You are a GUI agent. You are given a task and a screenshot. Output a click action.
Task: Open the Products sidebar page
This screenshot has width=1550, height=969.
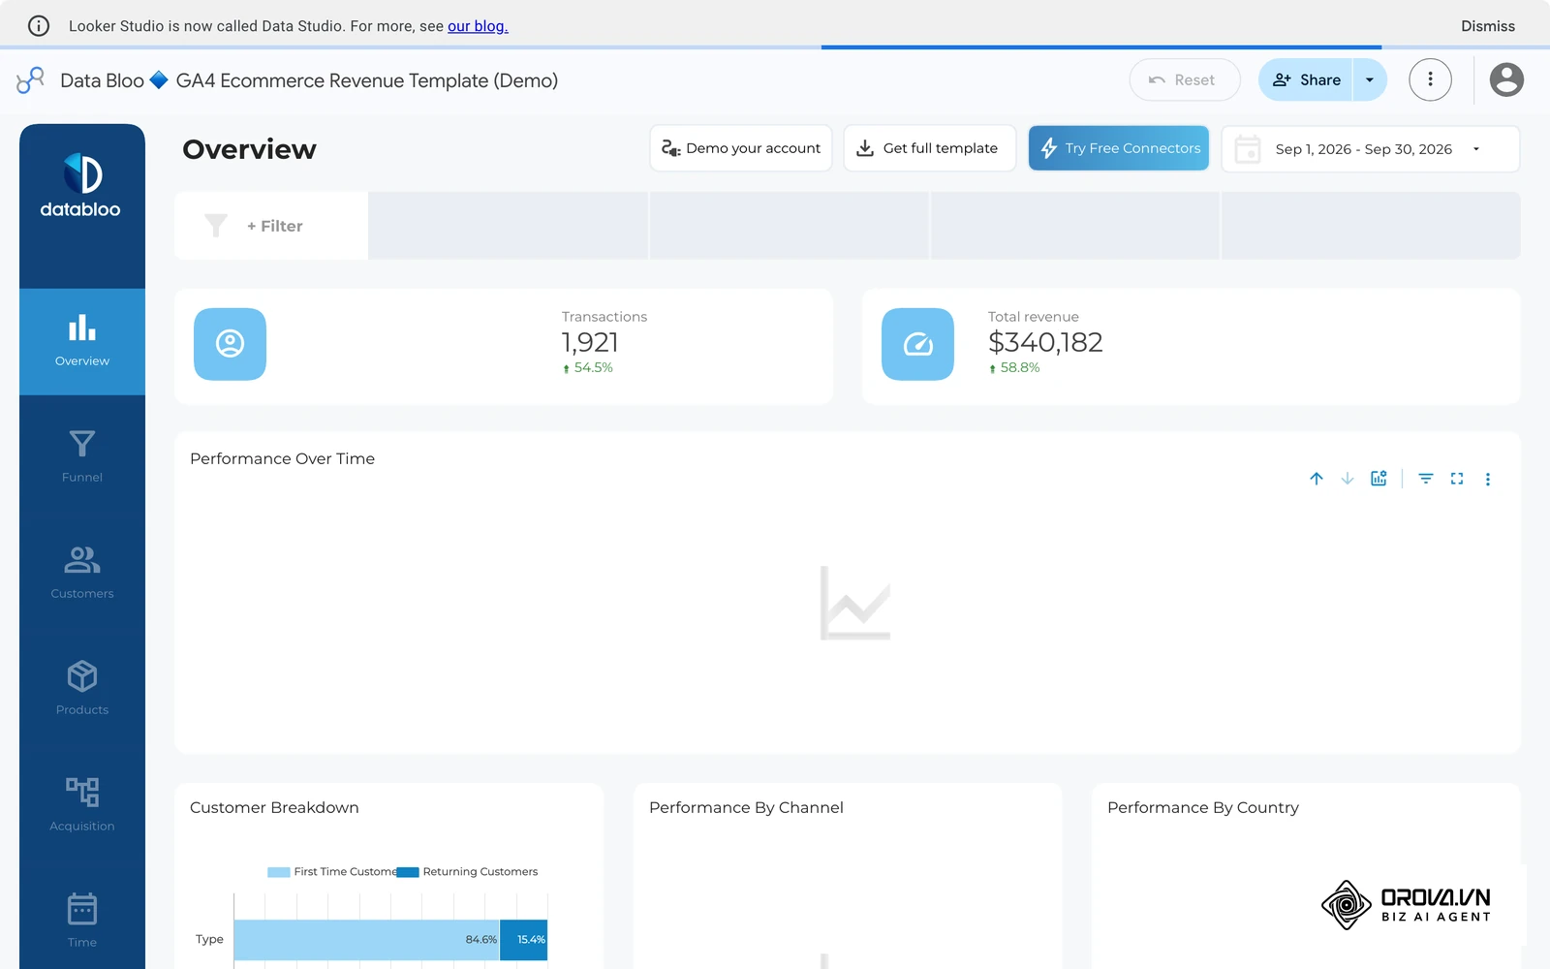coord(82,689)
